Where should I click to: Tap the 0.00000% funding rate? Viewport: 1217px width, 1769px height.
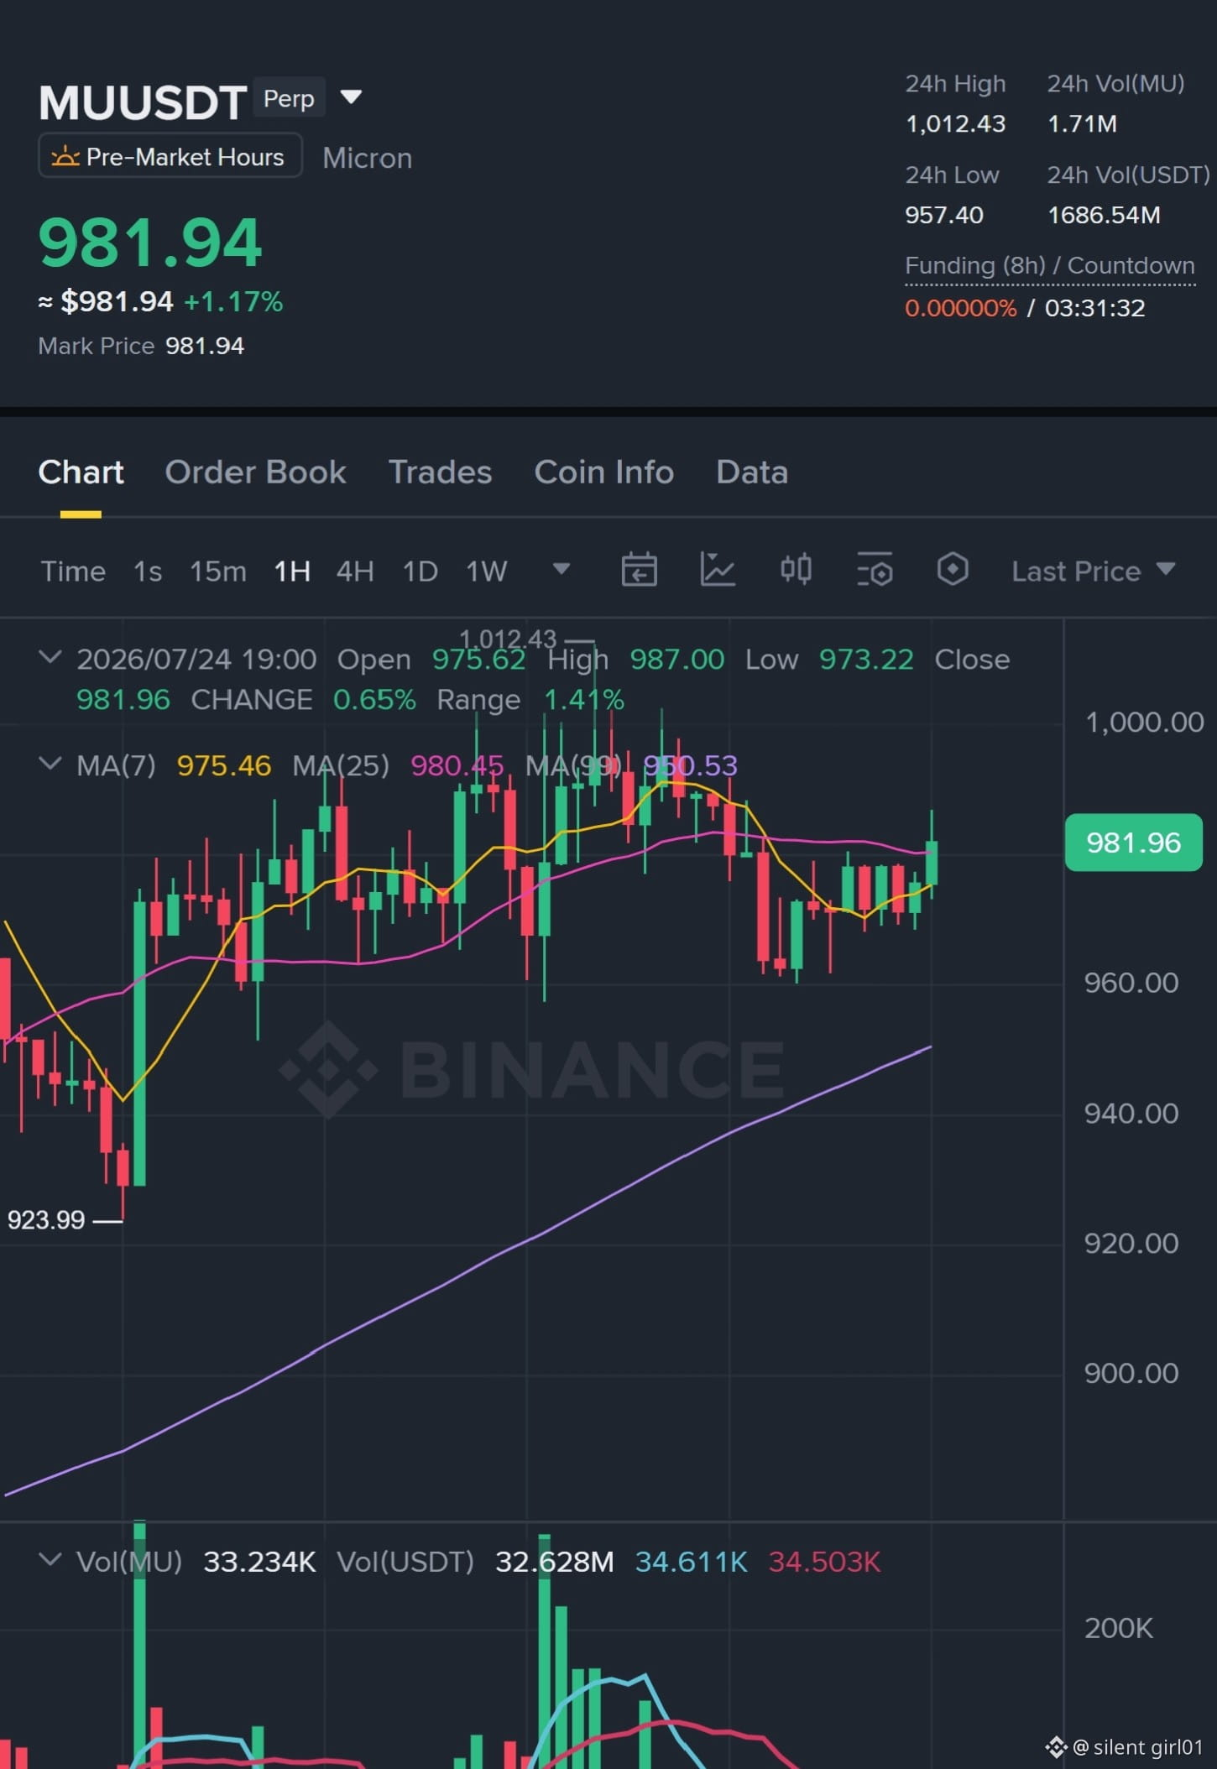960,308
